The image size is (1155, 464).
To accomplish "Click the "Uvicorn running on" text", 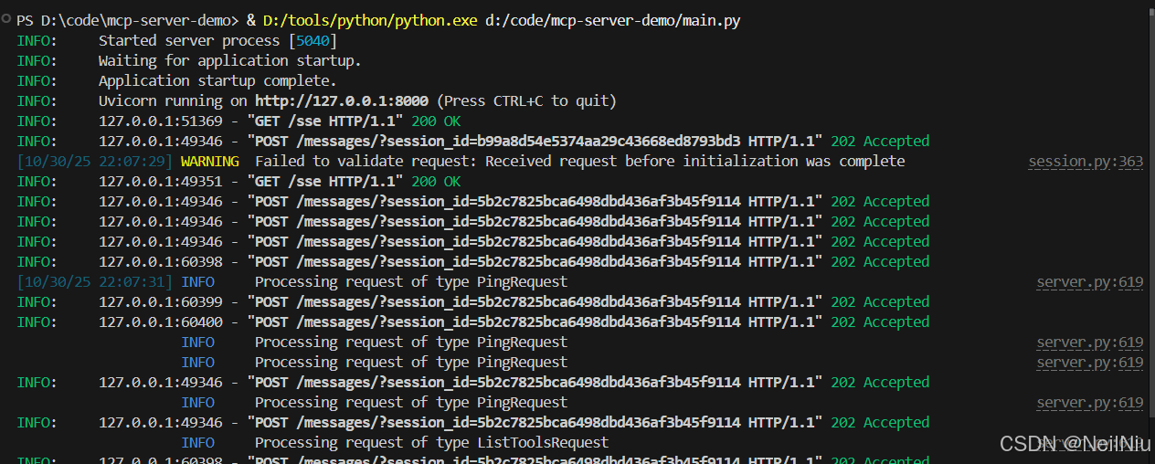I will [173, 100].
